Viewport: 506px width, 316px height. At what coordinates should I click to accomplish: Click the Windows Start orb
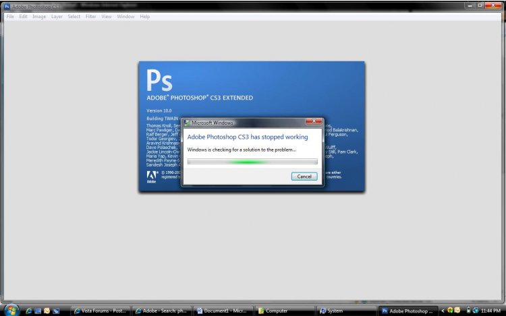click(11, 310)
